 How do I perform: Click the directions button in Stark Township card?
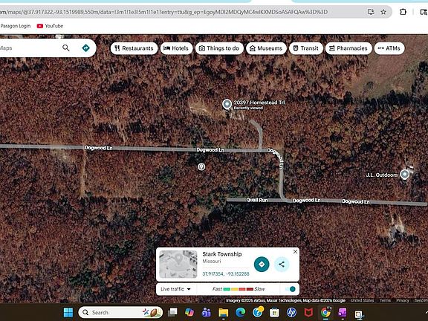[x=262, y=265]
